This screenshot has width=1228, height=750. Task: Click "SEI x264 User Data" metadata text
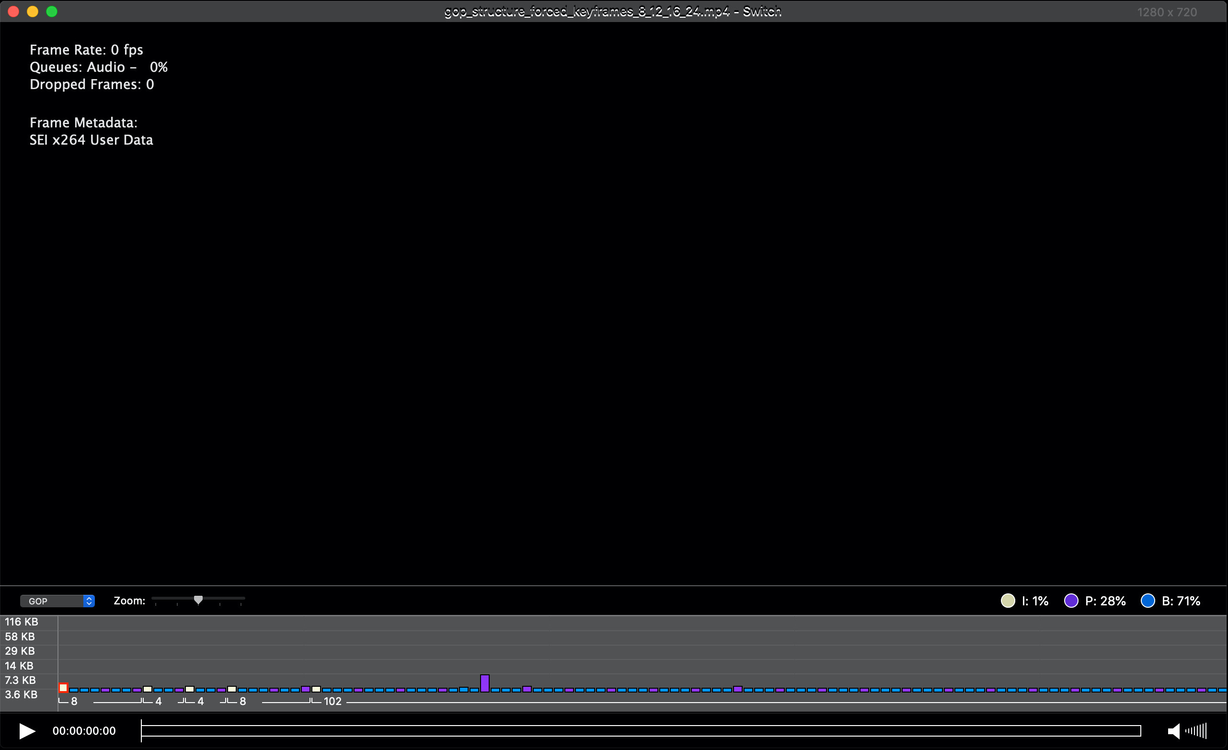coord(91,140)
